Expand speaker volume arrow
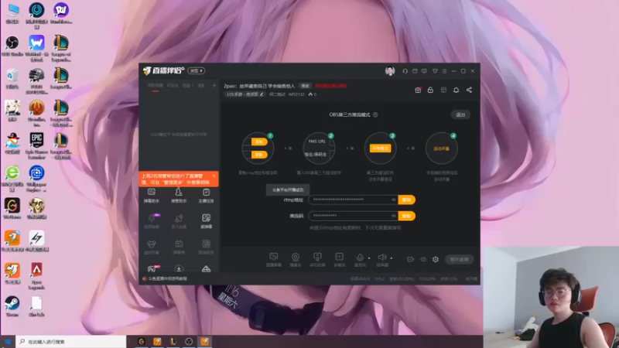Screen dimensions: 619x348 click(392, 258)
